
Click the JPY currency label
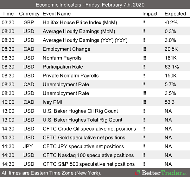tap(29, 146)
